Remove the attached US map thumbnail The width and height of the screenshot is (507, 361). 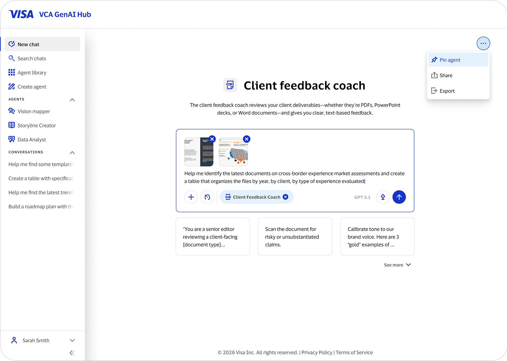click(x=246, y=139)
